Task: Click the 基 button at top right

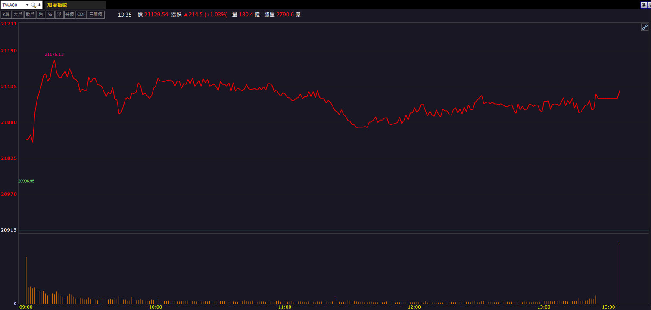Action: [x=644, y=5]
